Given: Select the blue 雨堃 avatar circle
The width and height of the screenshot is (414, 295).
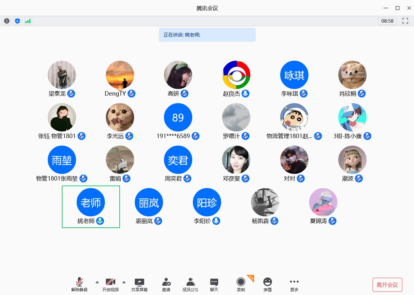Looking at the screenshot, I should pos(62,160).
